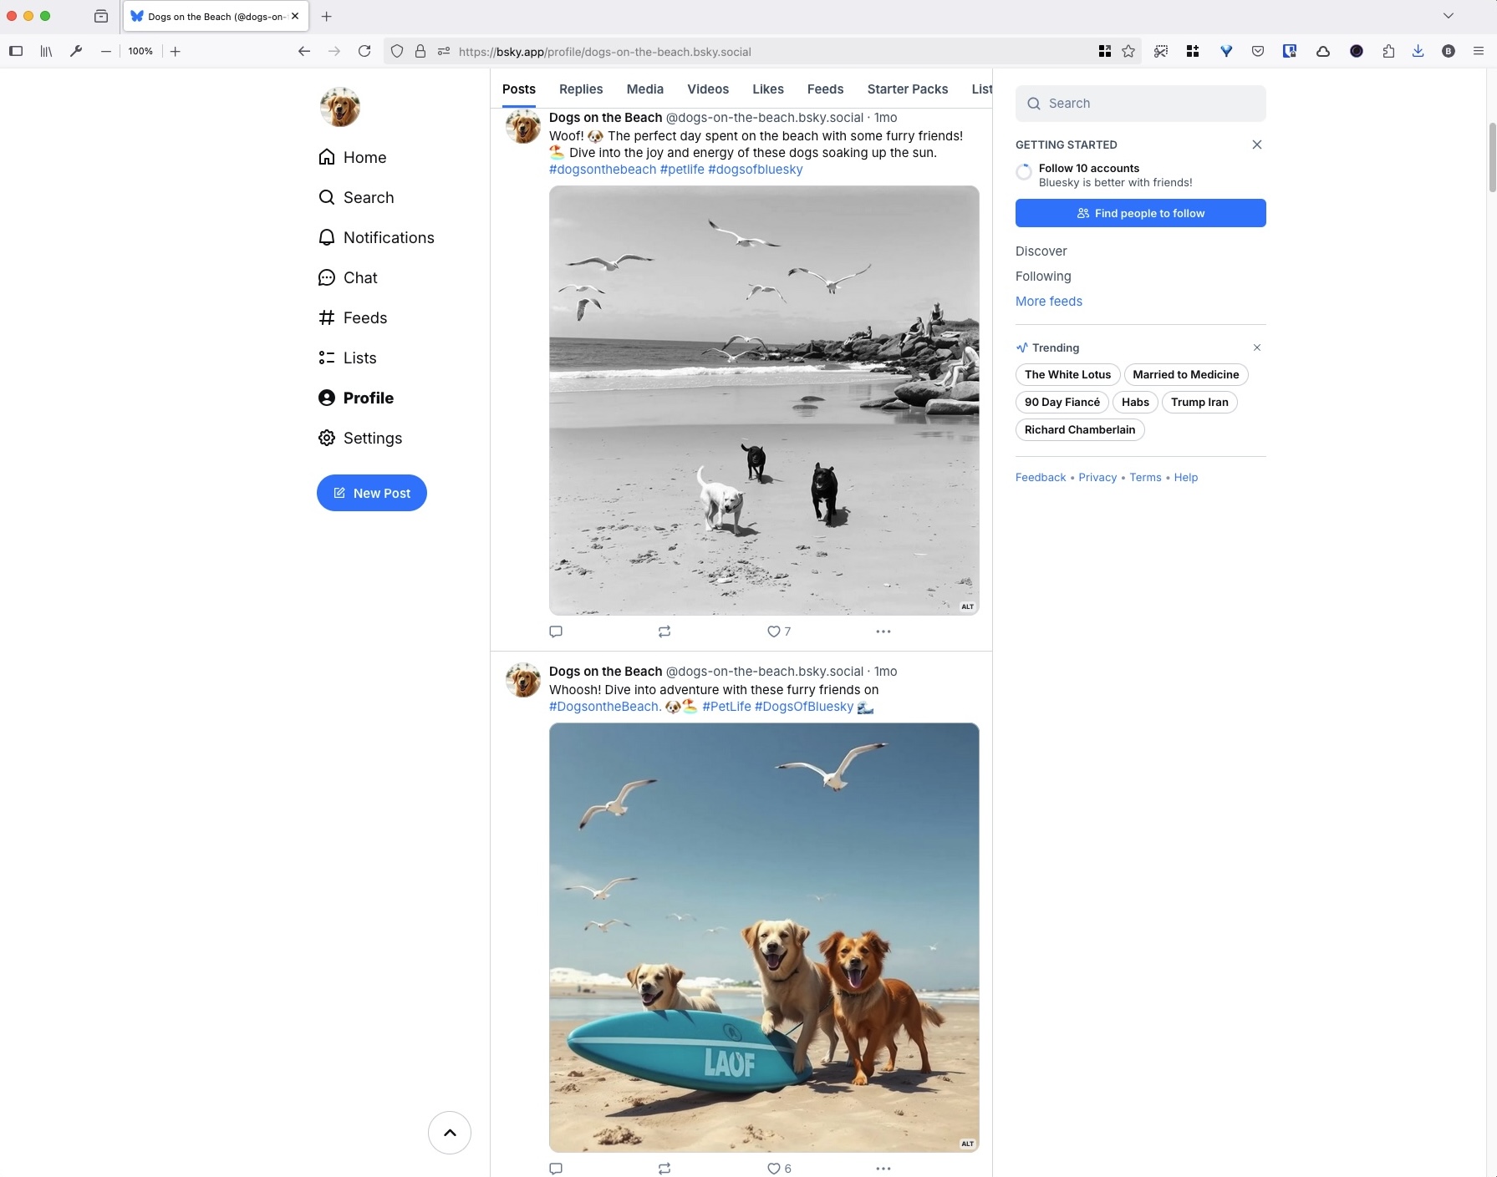Like the black-and-white beach dogs post
This screenshot has height=1177, width=1497.
774,632
